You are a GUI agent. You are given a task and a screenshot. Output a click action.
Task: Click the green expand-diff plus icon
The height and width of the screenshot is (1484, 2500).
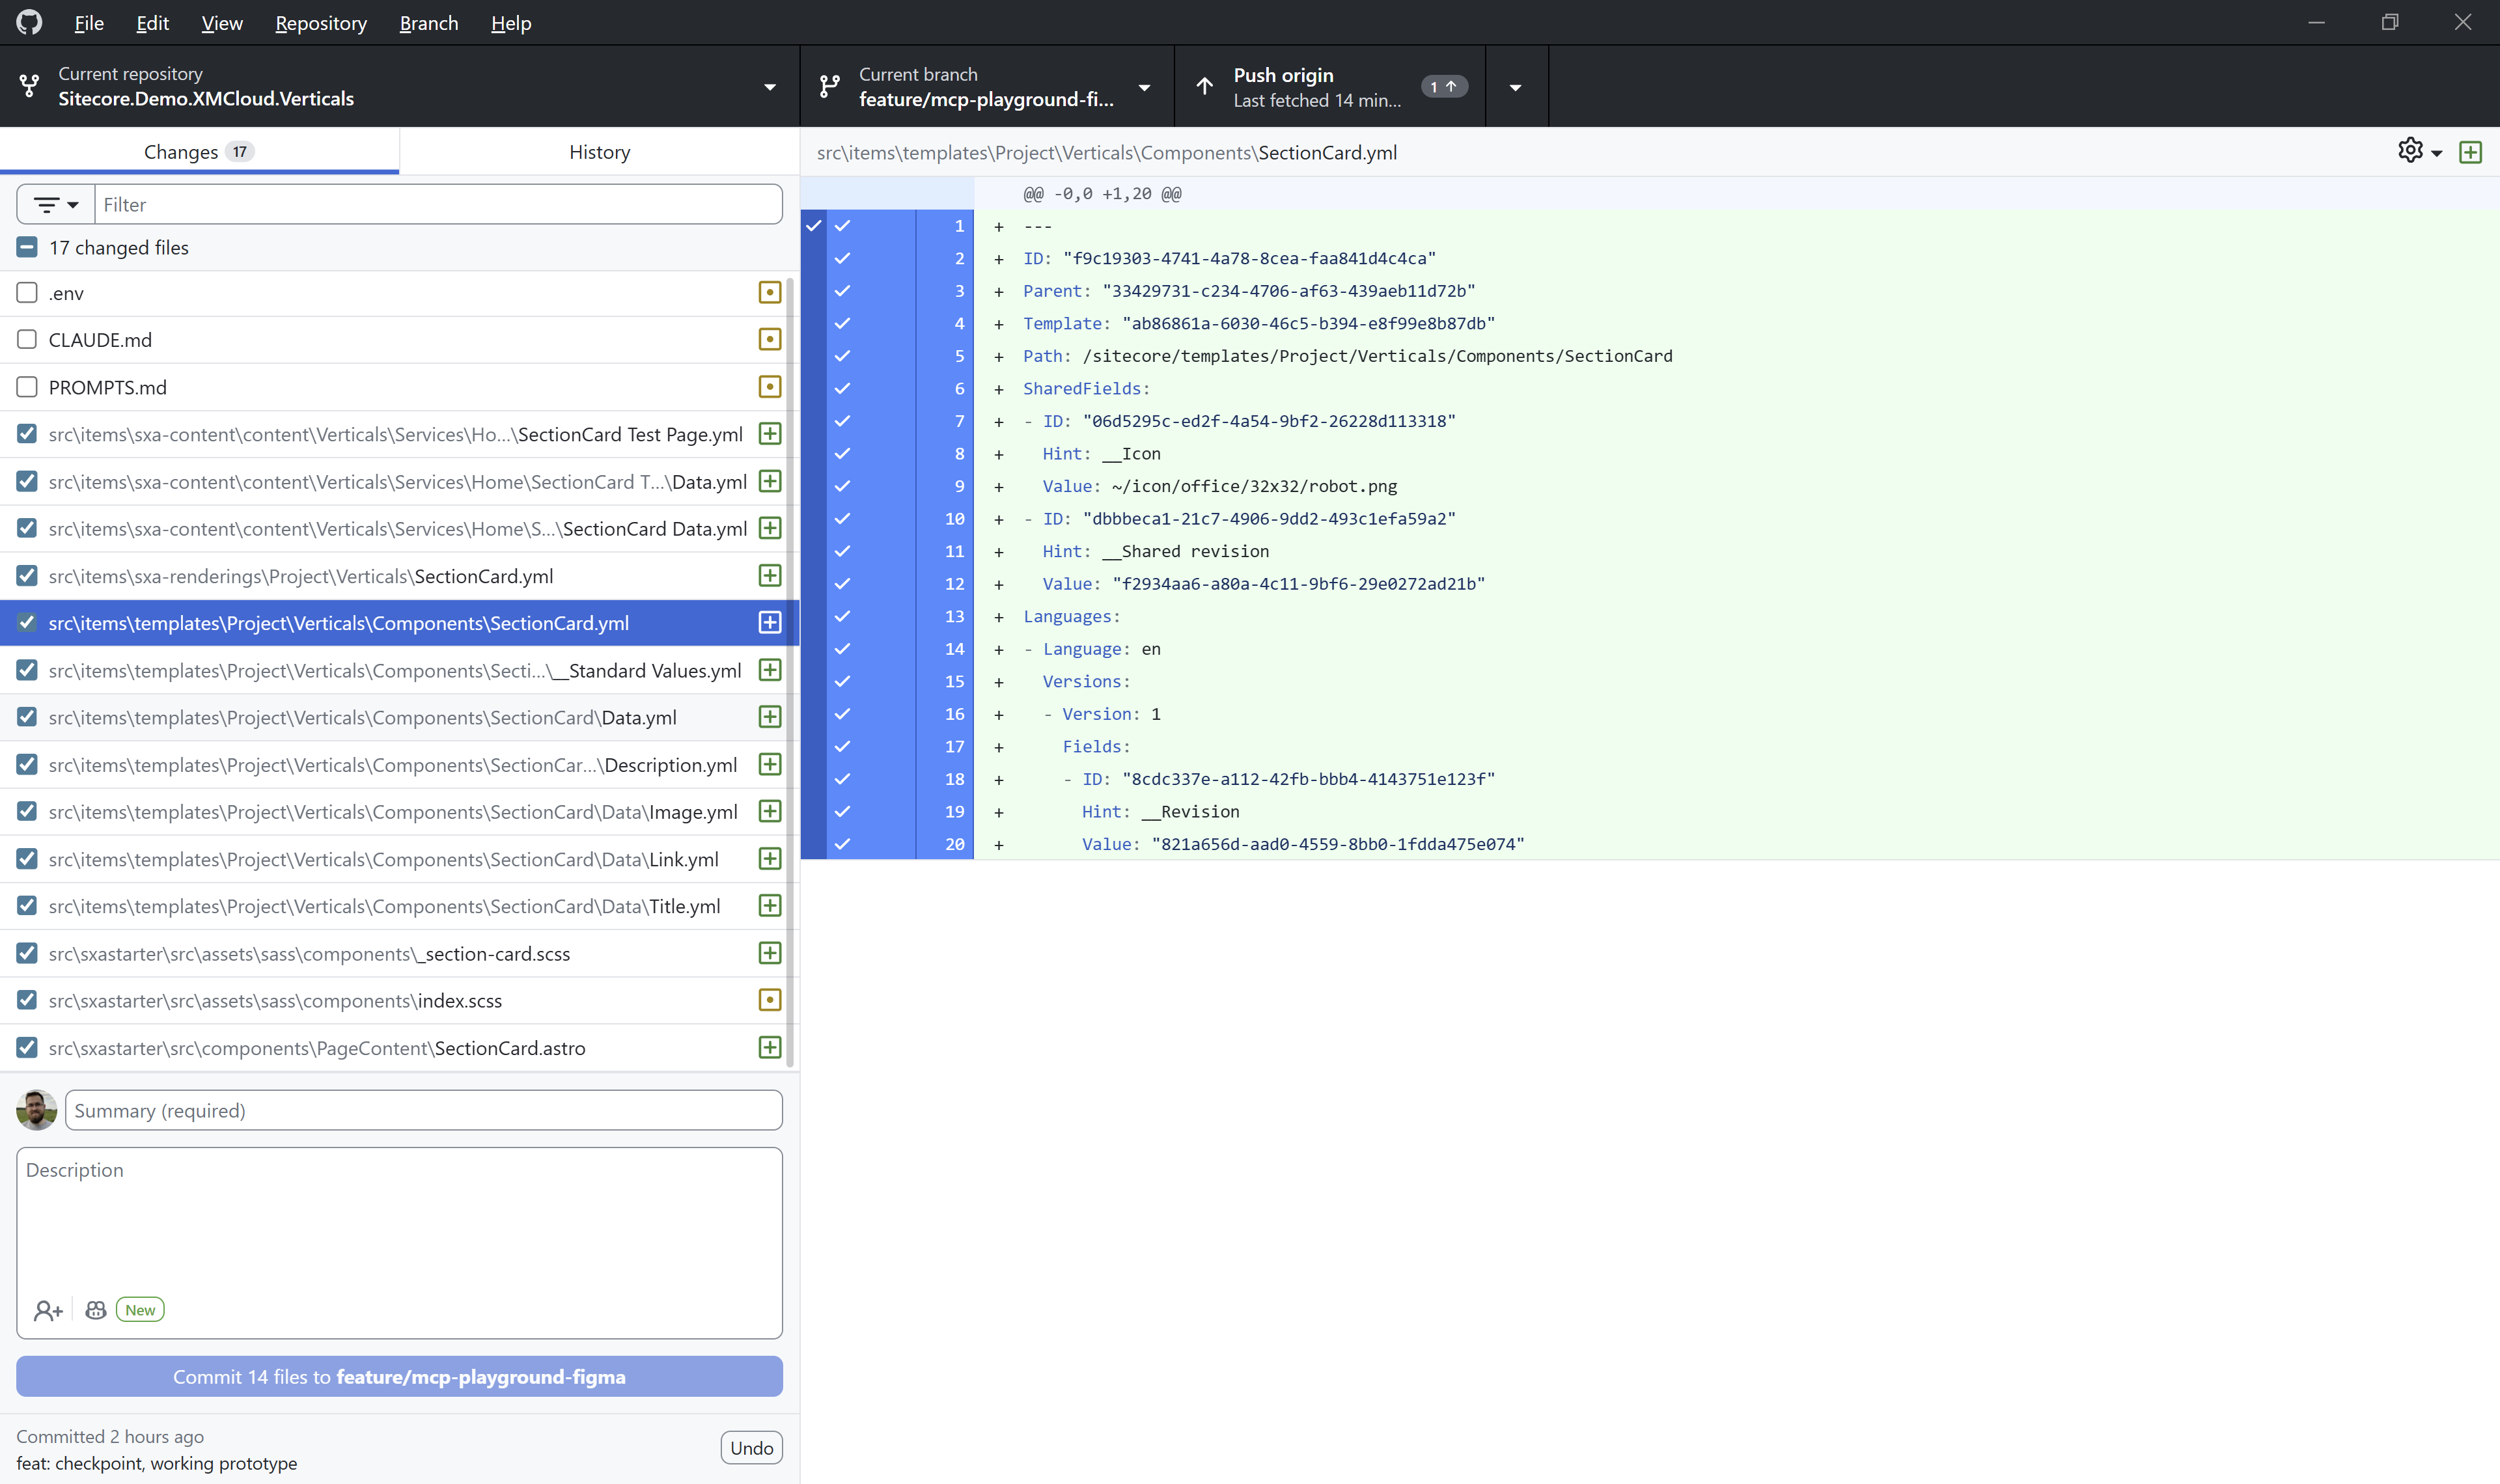pyautogui.click(x=2471, y=151)
